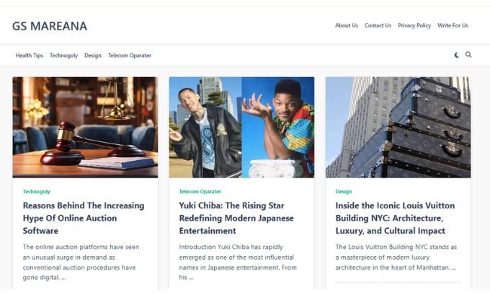Viewport: 490px width, 295px height.
Task: View the Privacy Policy page
Action: [x=414, y=26]
